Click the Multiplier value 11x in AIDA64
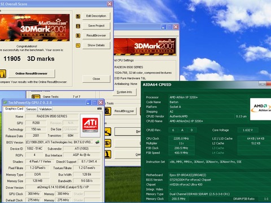This screenshot has width=271, height=203. pos(181,143)
